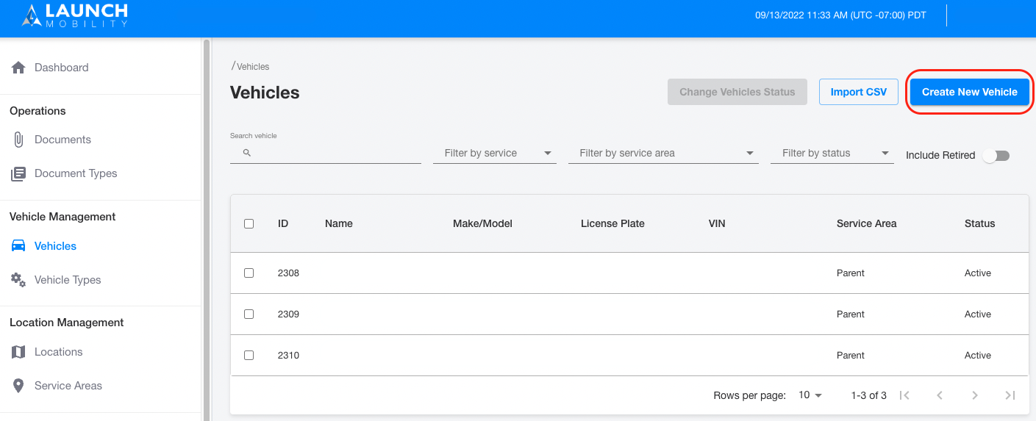Click the Vehicles car icon
The image size is (1036, 421).
(18, 246)
